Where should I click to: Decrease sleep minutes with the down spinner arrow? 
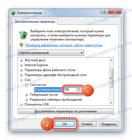[79, 91]
